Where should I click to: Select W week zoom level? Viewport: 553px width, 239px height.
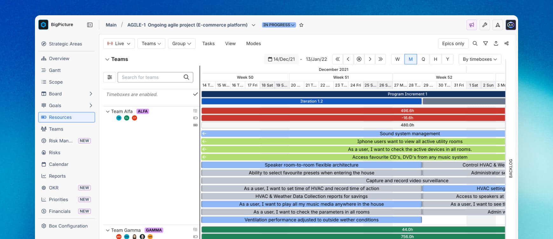(x=397, y=59)
